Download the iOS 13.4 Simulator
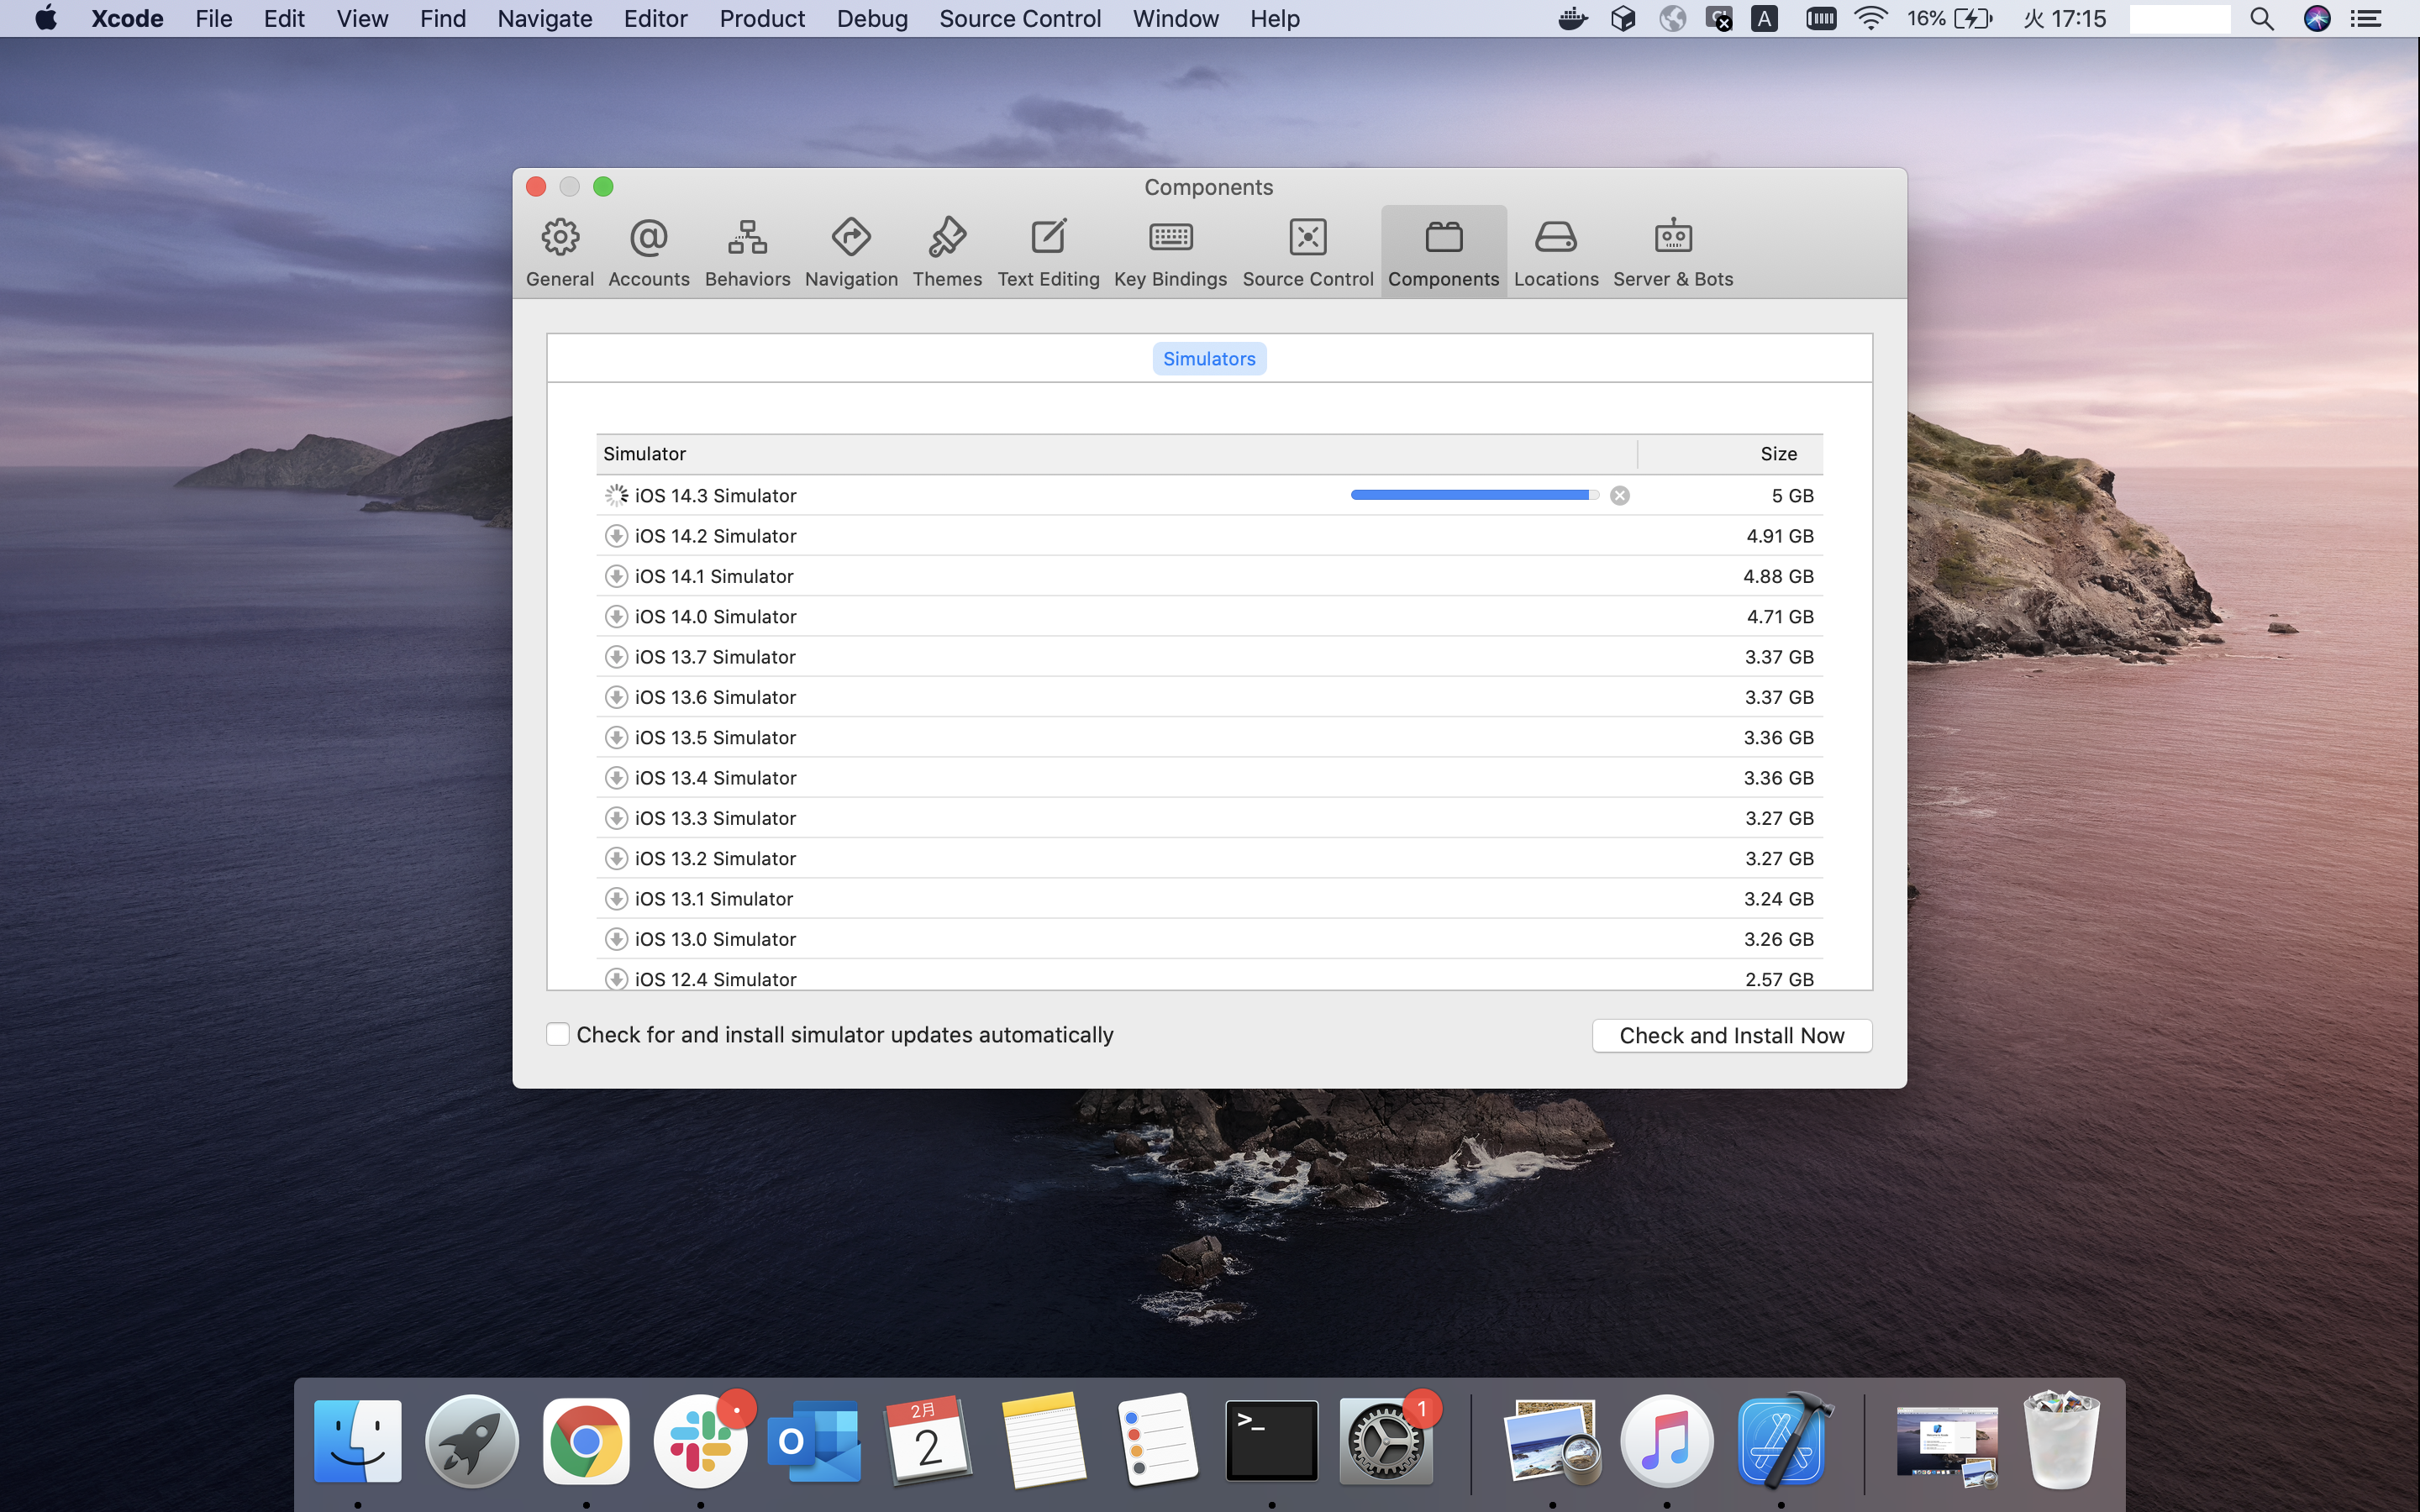The image size is (2420, 1512). tap(616, 778)
